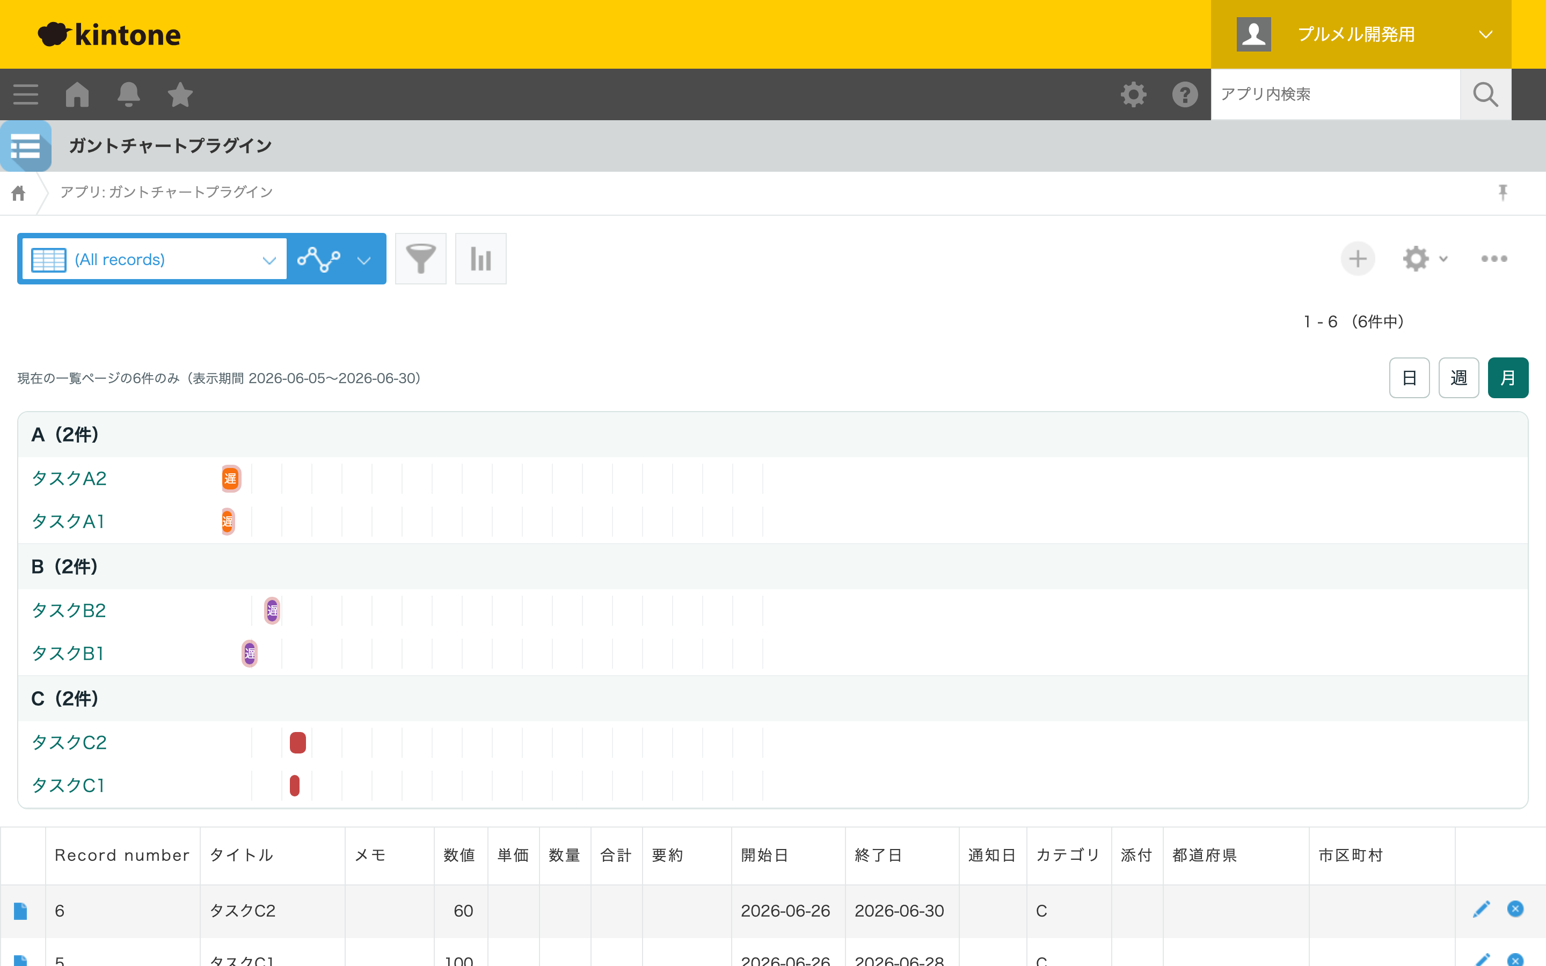
Task: Delete record 6 with the delete icon
Action: click(1515, 909)
